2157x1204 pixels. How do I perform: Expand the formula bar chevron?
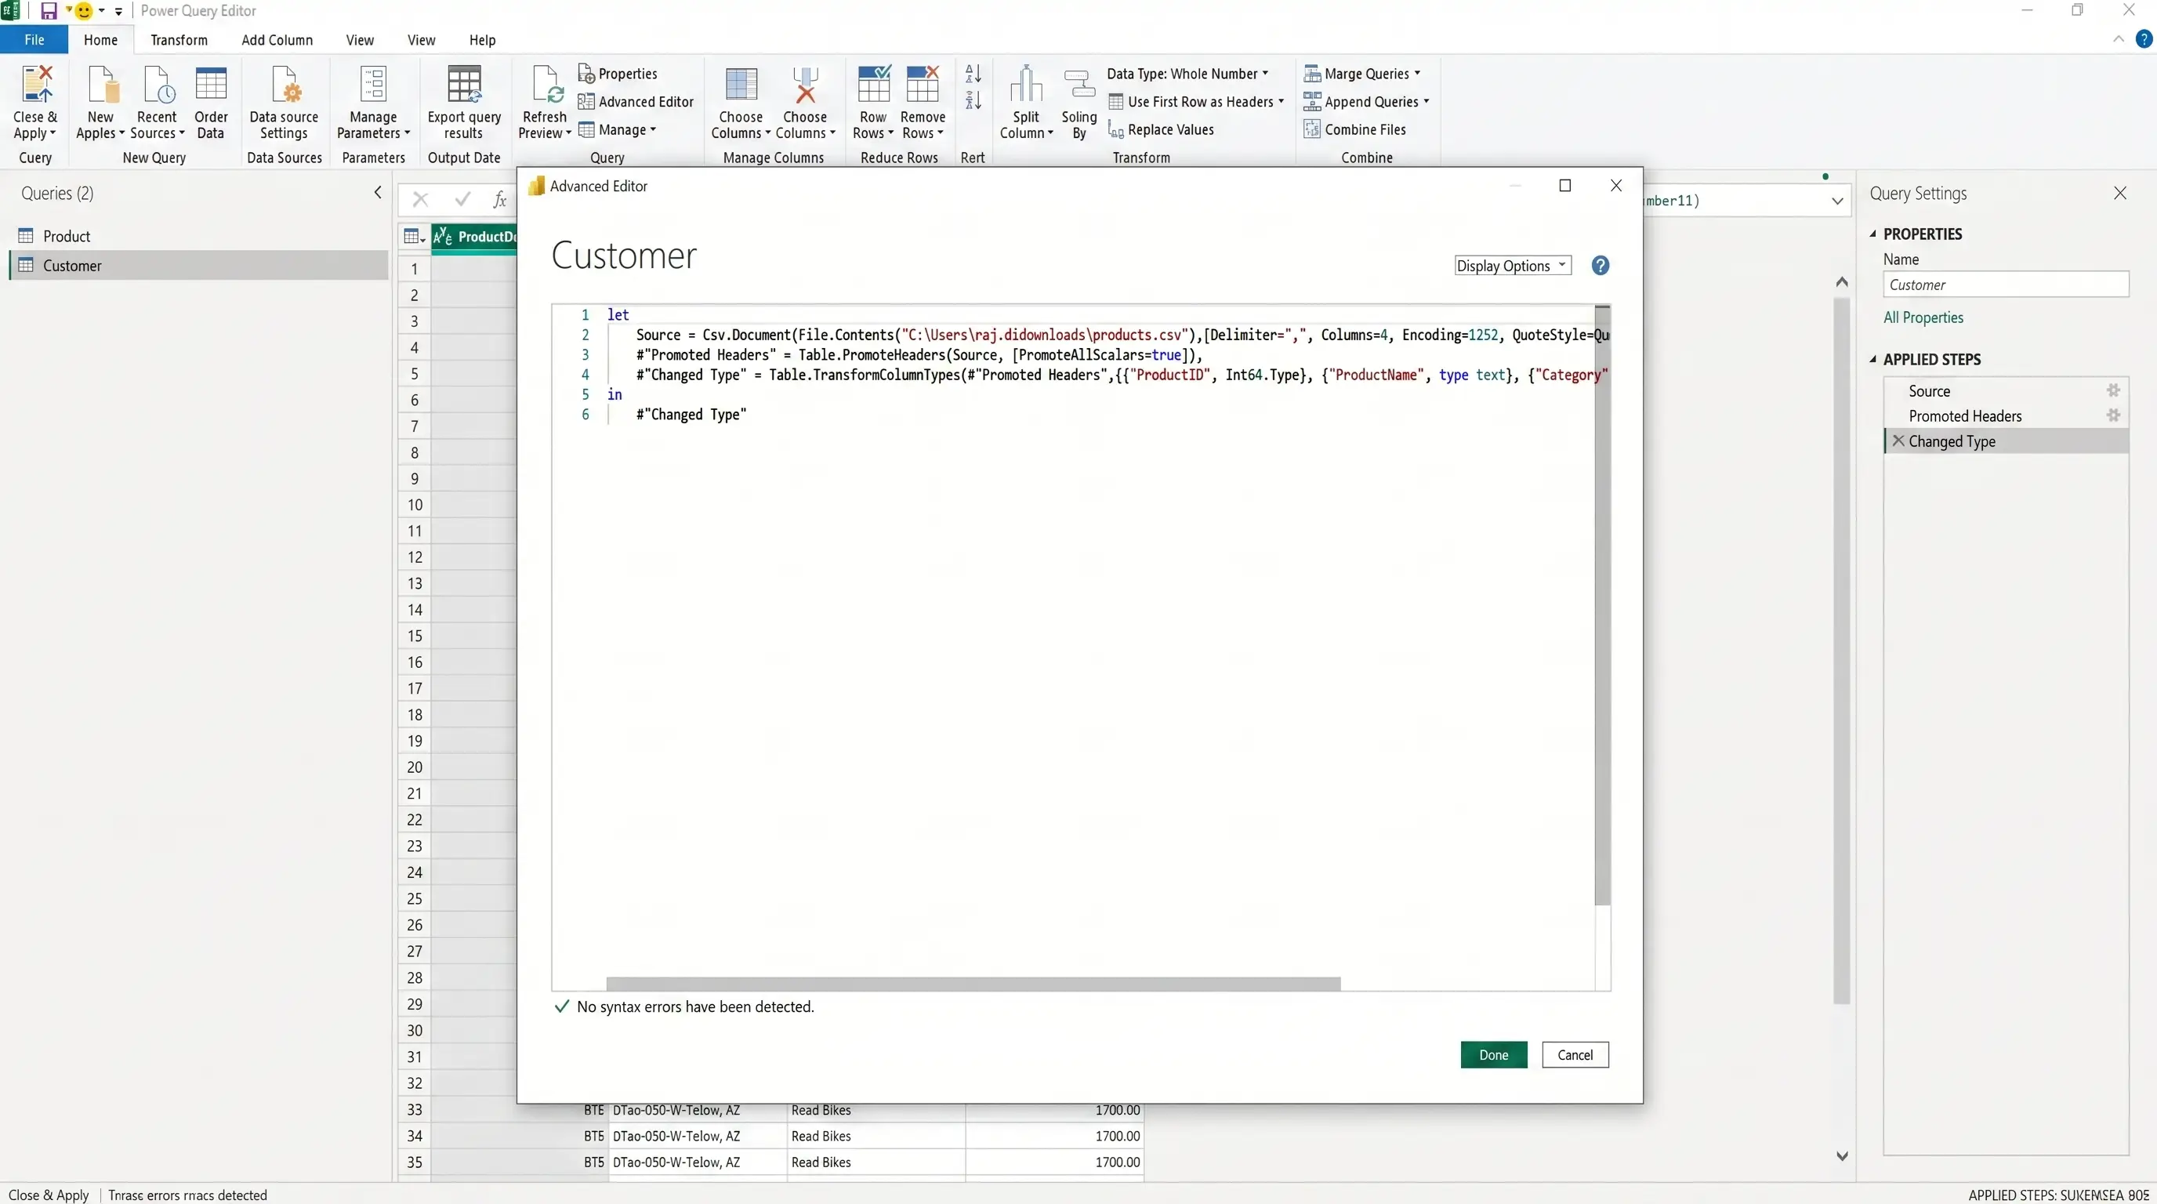tap(1837, 201)
